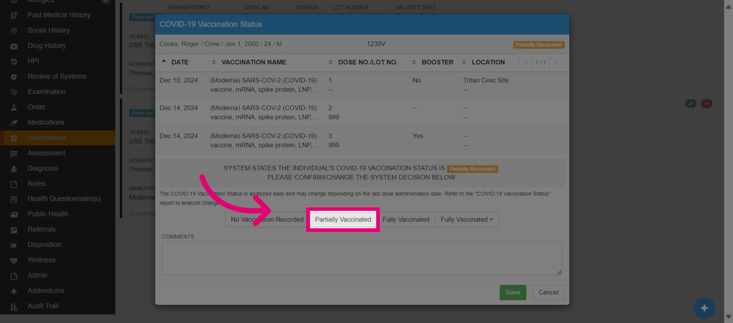Click the red remove icon on vaccination record

click(x=706, y=103)
